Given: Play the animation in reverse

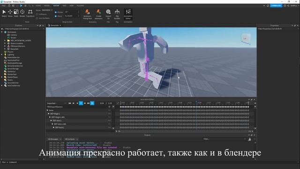Looking at the screenshot, I should (x=77, y=103).
